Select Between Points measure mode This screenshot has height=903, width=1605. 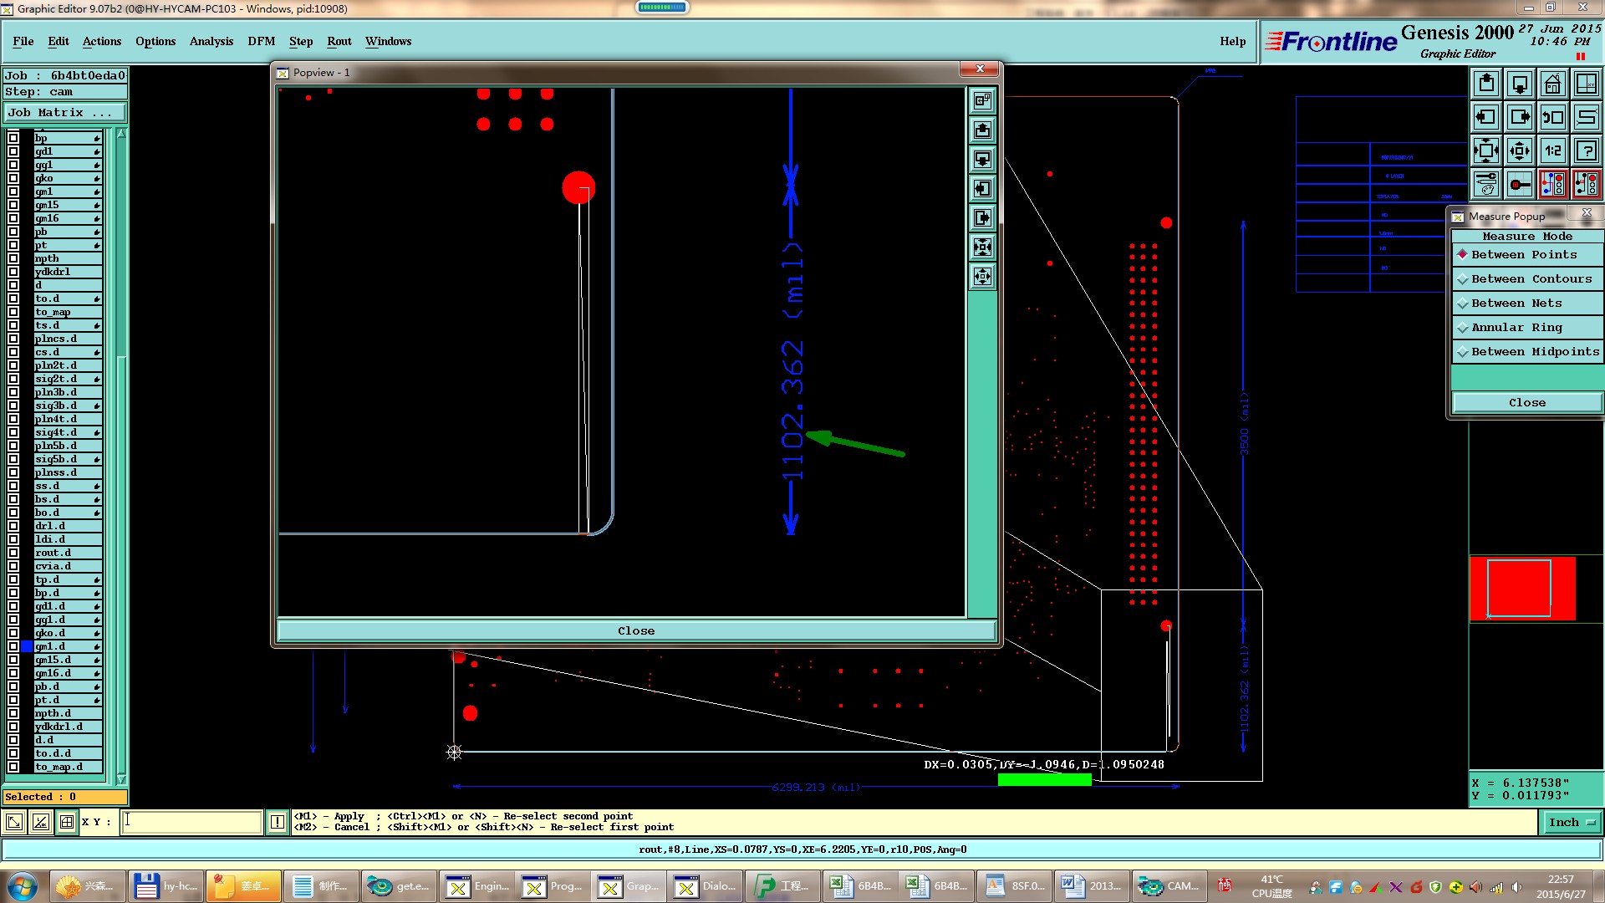tap(1527, 254)
